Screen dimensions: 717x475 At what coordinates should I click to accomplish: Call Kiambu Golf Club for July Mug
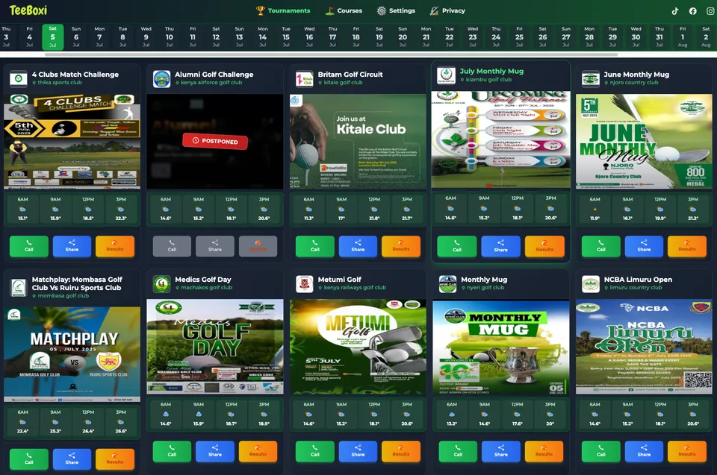click(x=457, y=247)
